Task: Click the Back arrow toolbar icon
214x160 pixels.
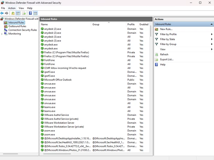Action: coord(2,13)
